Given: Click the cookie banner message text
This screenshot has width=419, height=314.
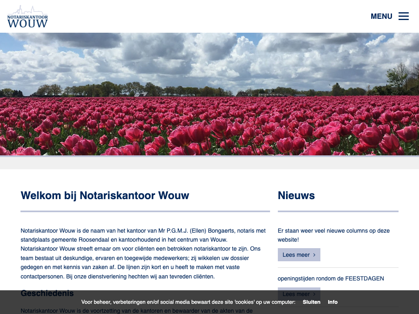Looking at the screenshot, I should [188, 302].
